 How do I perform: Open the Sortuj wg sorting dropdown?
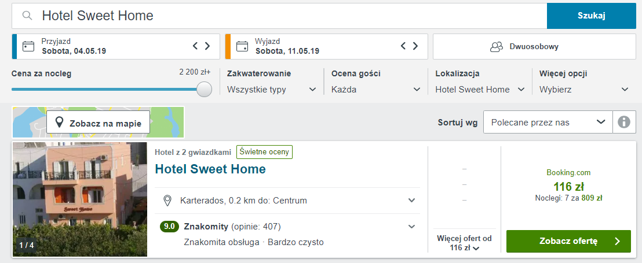[548, 122]
